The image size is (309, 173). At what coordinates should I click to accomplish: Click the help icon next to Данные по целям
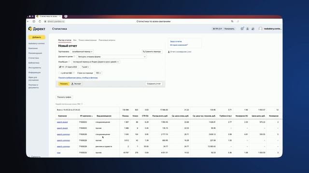point(74,57)
